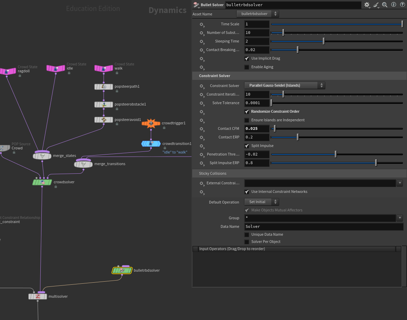The image size is (407, 320).
Task: Open the Asset Name bulletrbdsolver dropdown
Action: point(258,14)
